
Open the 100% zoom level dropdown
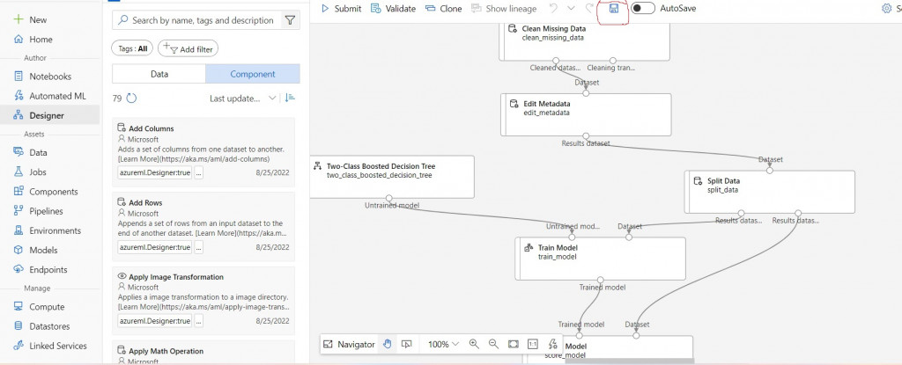[x=443, y=344]
